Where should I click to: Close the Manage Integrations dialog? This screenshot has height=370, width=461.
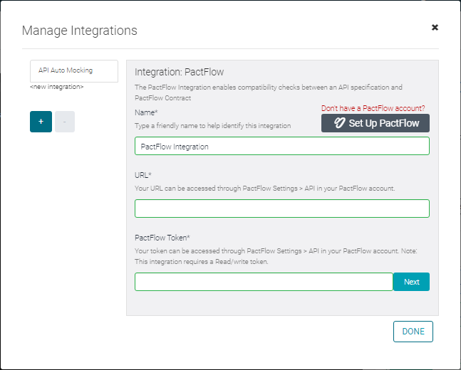(435, 28)
